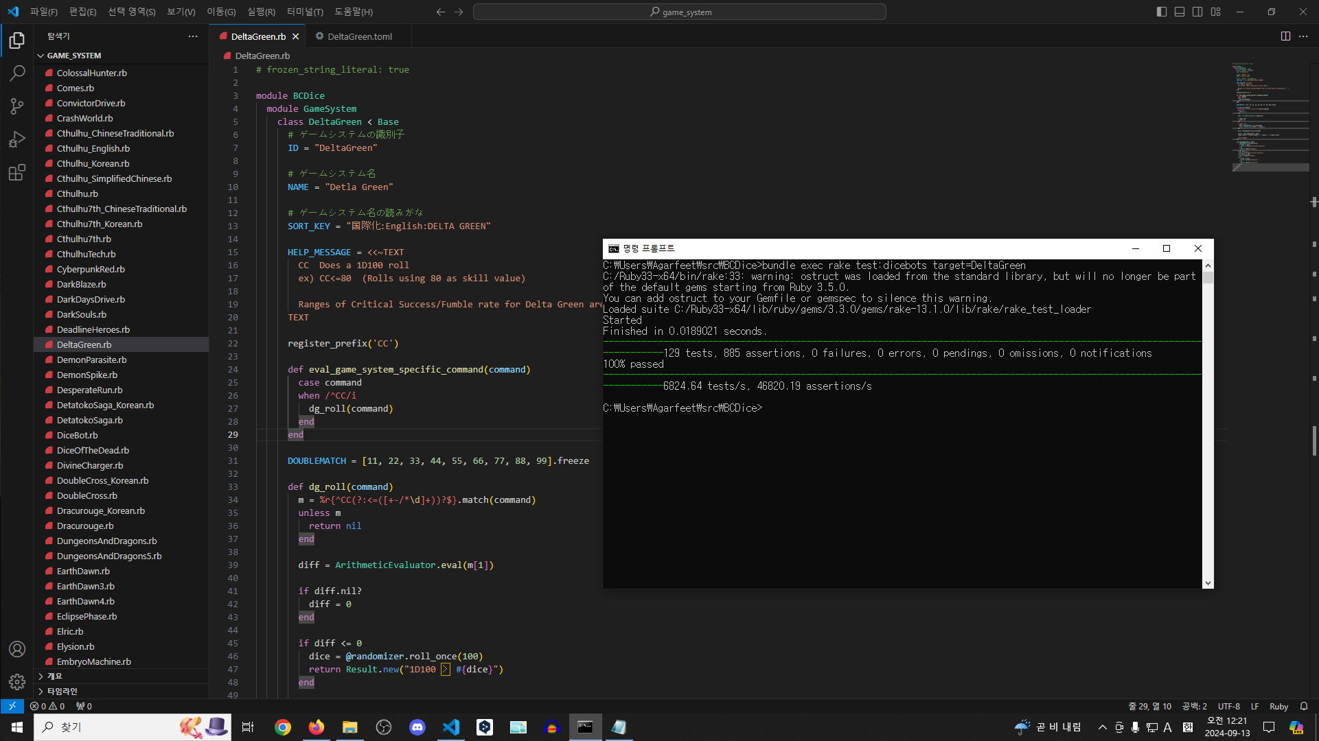Click the taskbar search box 찾기
This screenshot has width=1319, height=741.
pyautogui.click(x=133, y=727)
